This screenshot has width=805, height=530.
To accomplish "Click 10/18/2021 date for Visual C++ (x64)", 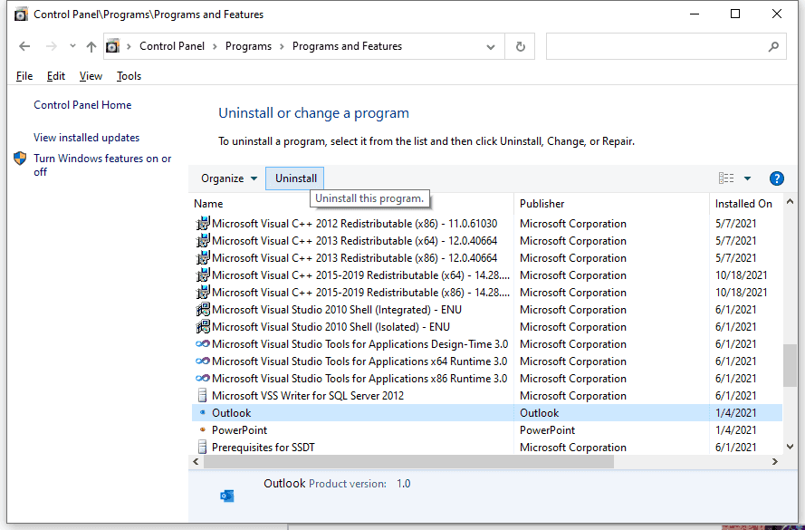I will 742,275.
